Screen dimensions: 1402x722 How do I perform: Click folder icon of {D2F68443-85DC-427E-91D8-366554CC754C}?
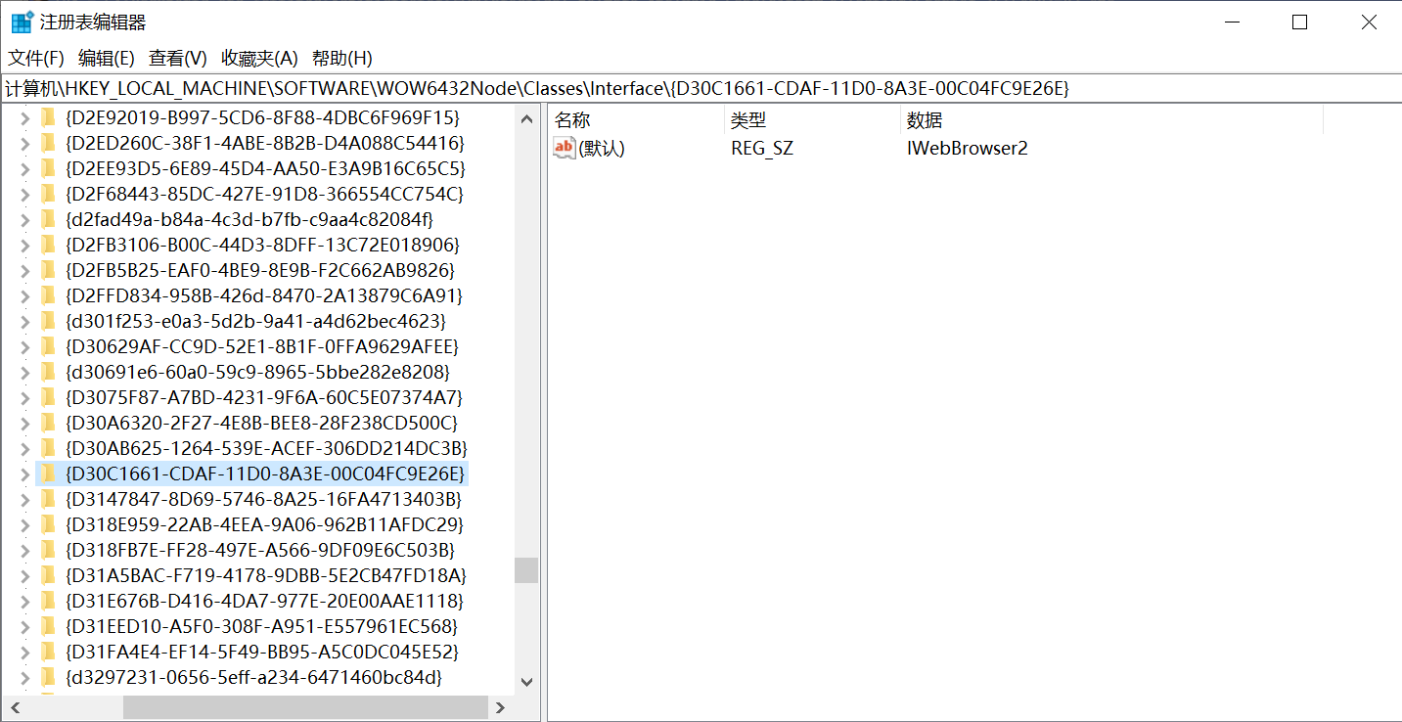47,194
